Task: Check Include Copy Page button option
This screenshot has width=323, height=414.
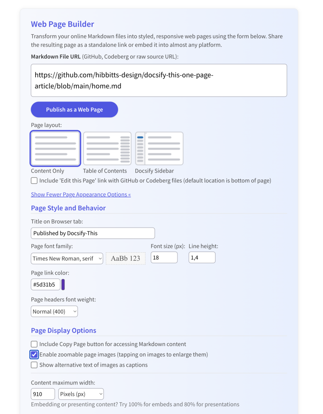Action: (x=34, y=344)
